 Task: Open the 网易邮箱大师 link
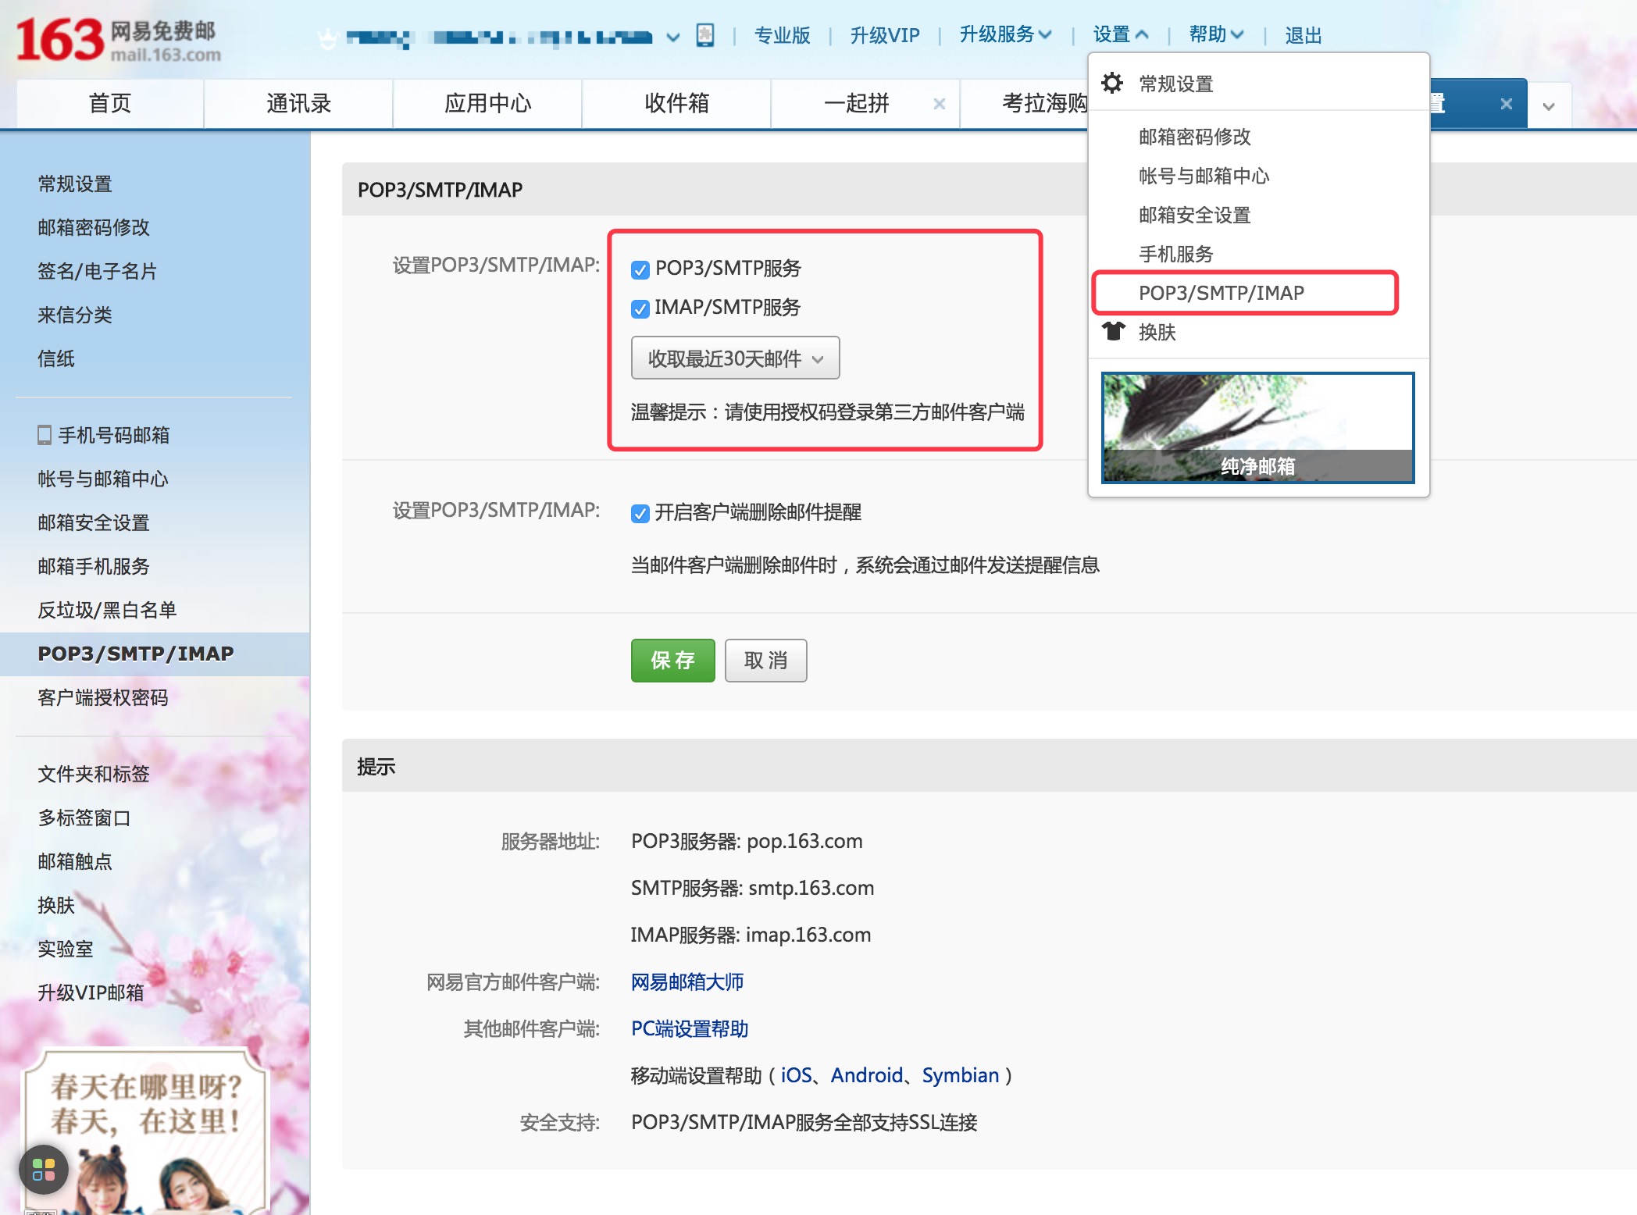pos(688,982)
